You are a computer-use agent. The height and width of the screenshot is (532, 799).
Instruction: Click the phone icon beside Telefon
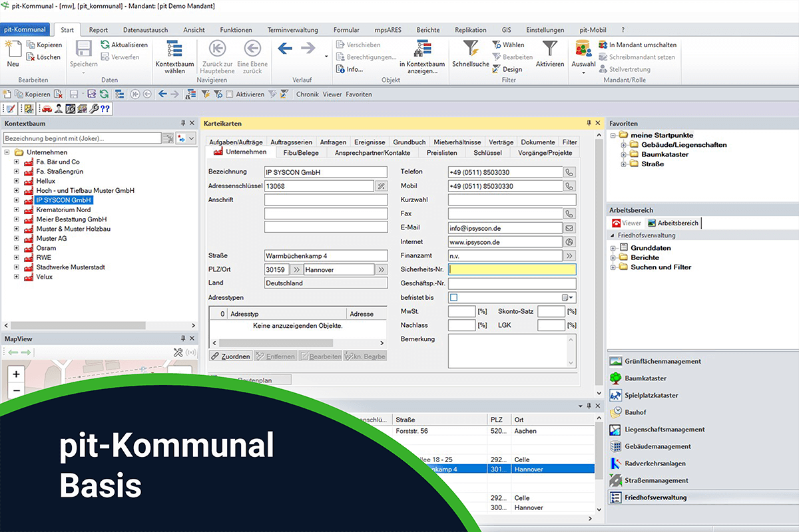[569, 172]
